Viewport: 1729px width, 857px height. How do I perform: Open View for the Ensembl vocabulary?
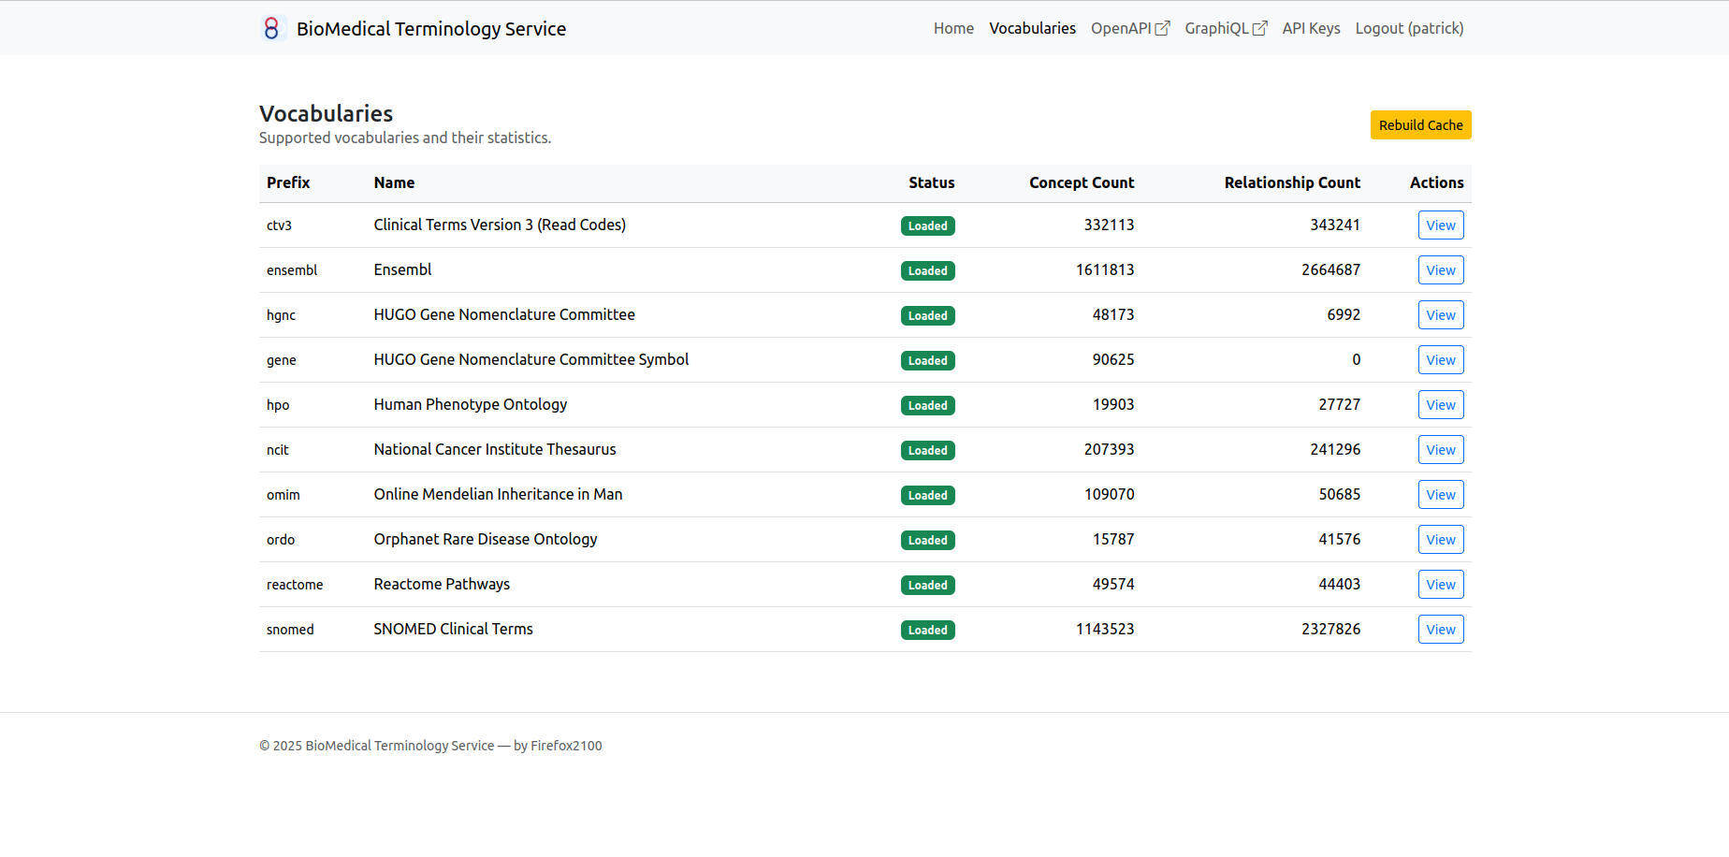click(x=1440, y=270)
